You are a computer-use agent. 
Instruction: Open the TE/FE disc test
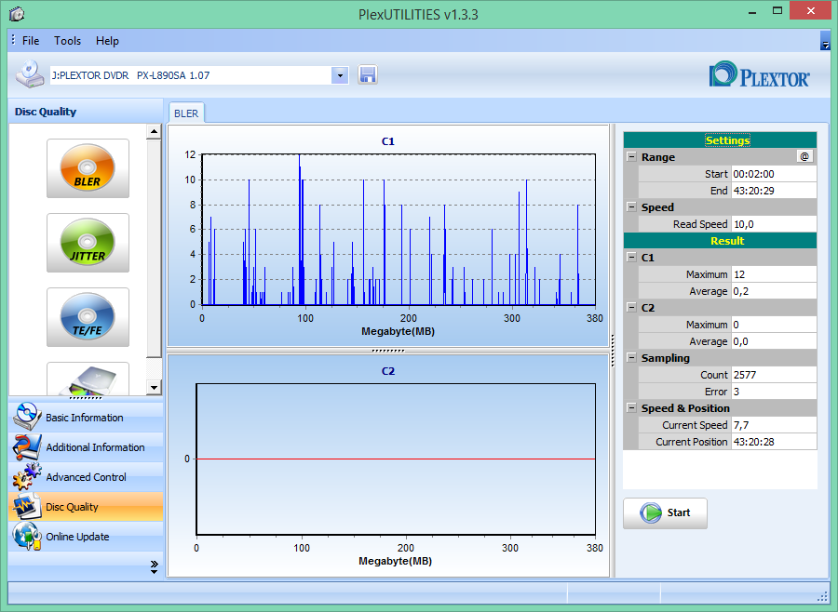click(x=88, y=317)
